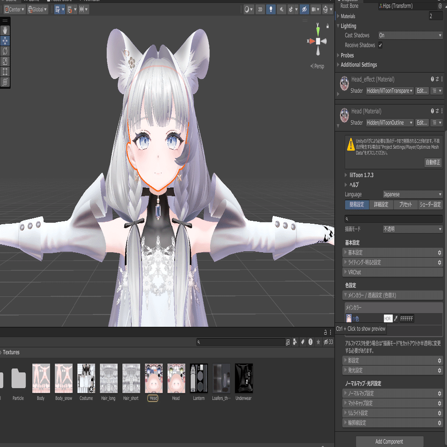The height and width of the screenshot is (447, 447).
Task: Select the combined Transform tool
Action: (5, 82)
